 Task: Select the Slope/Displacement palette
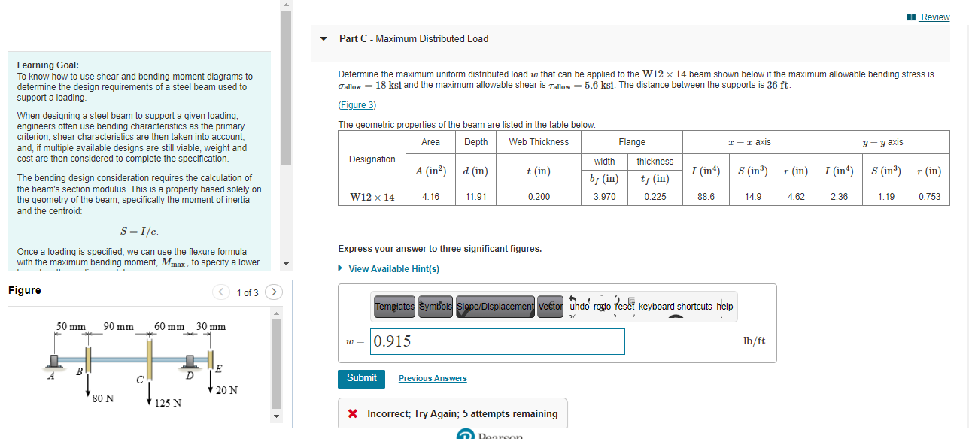point(494,307)
